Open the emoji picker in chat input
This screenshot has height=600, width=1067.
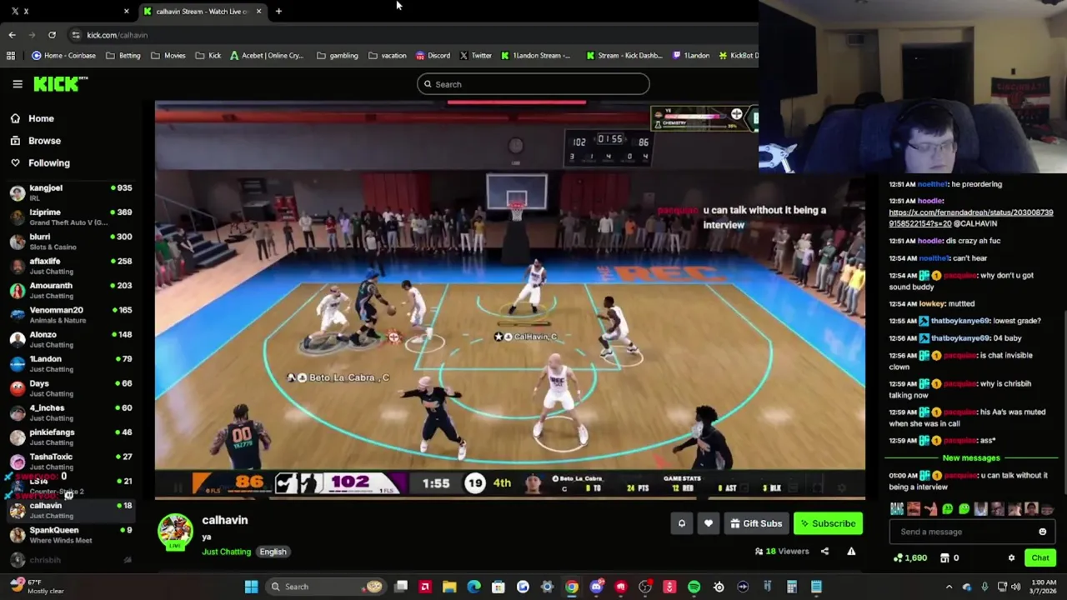(x=1042, y=532)
